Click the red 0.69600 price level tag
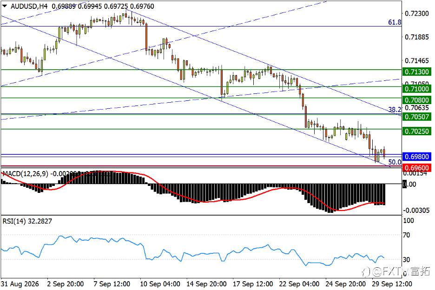Viewport: 435px width, 290px height. click(x=417, y=168)
